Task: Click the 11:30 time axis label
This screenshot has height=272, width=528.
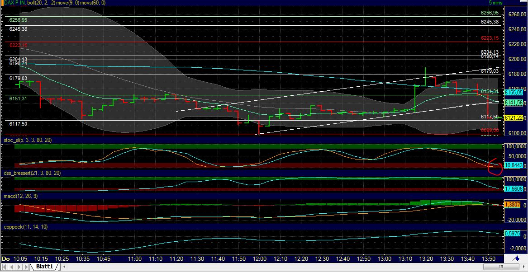Action: tap(197, 259)
